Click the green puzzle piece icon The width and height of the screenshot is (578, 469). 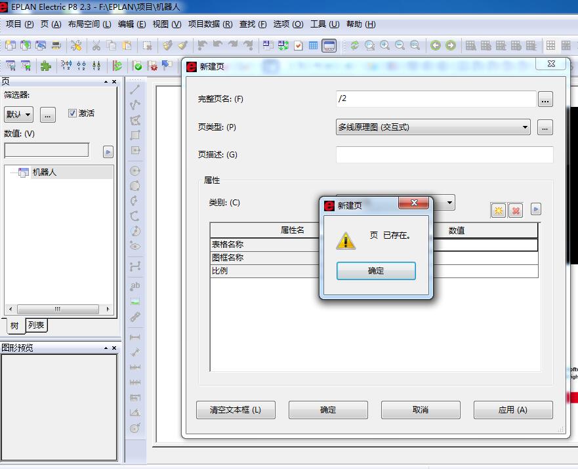click(45, 66)
